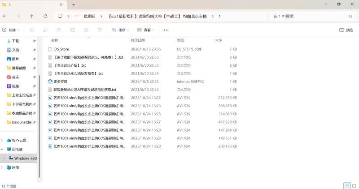Open the 新建 dropdown menu

[12, 30]
